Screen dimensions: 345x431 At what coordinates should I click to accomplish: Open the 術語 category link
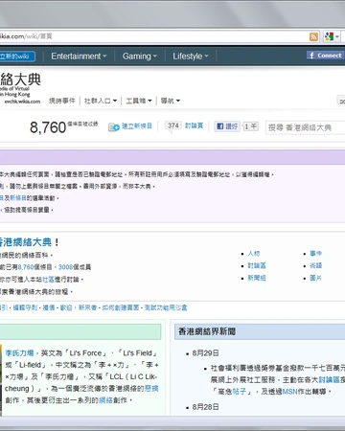pyautogui.click(x=316, y=265)
